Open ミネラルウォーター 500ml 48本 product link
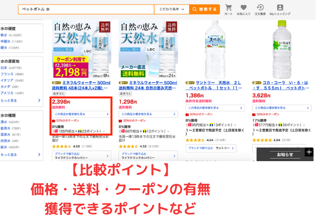 [82, 85]
